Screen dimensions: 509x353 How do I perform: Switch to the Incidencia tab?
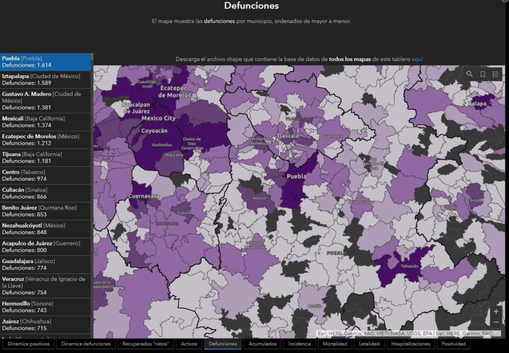coord(300,344)
